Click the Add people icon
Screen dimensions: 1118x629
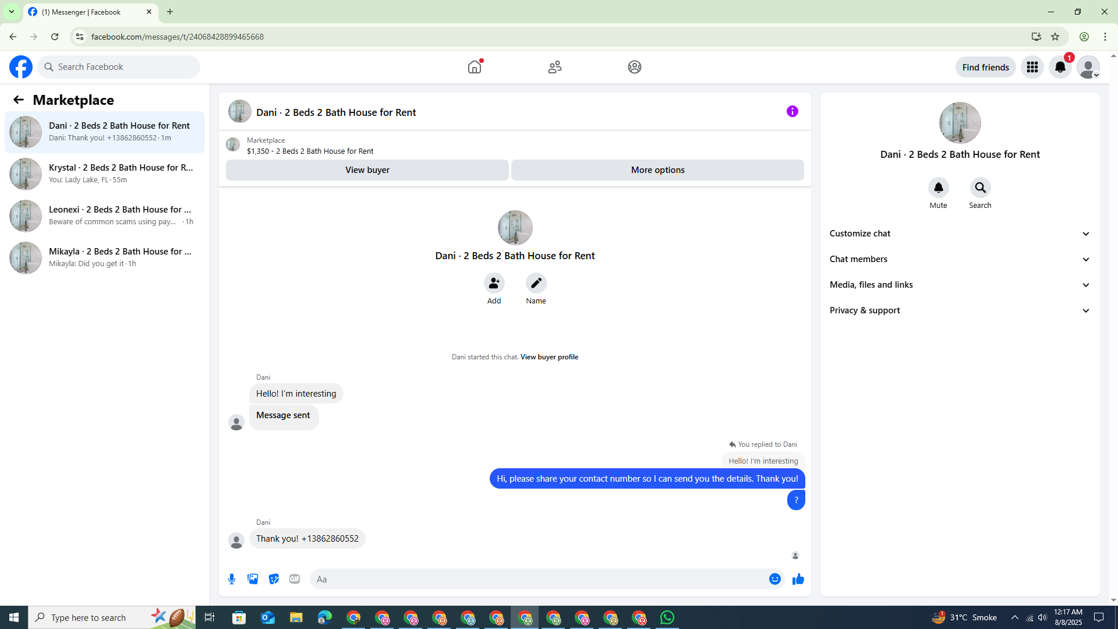pyautogui.click(x=494, y=283)
